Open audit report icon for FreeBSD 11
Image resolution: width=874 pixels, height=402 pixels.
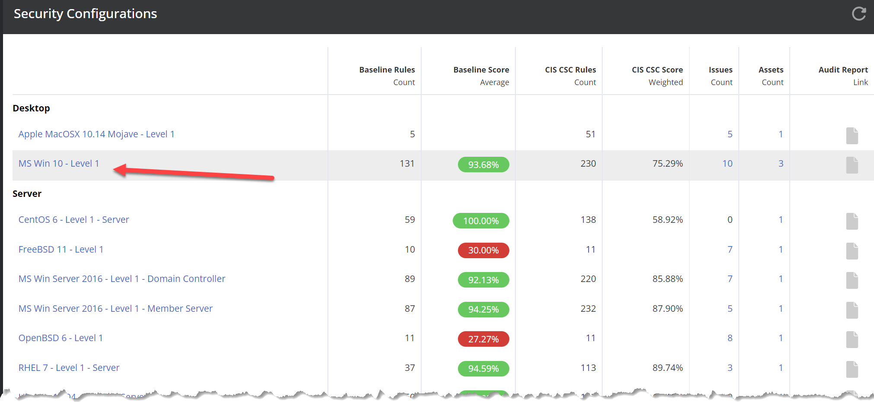coord(852,251)
